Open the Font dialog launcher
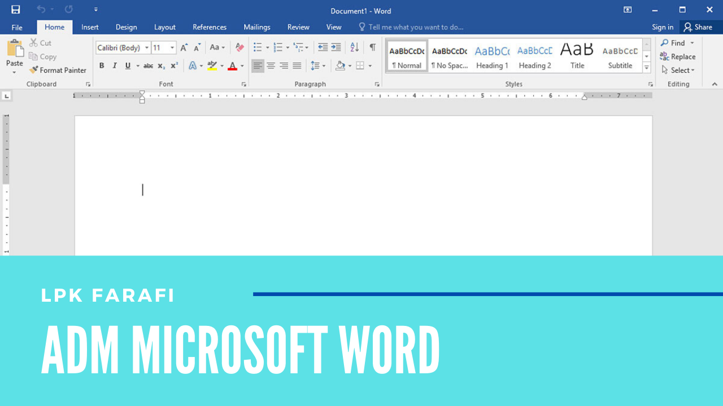This screenshot has width=723, height=406. coord(244,84)
